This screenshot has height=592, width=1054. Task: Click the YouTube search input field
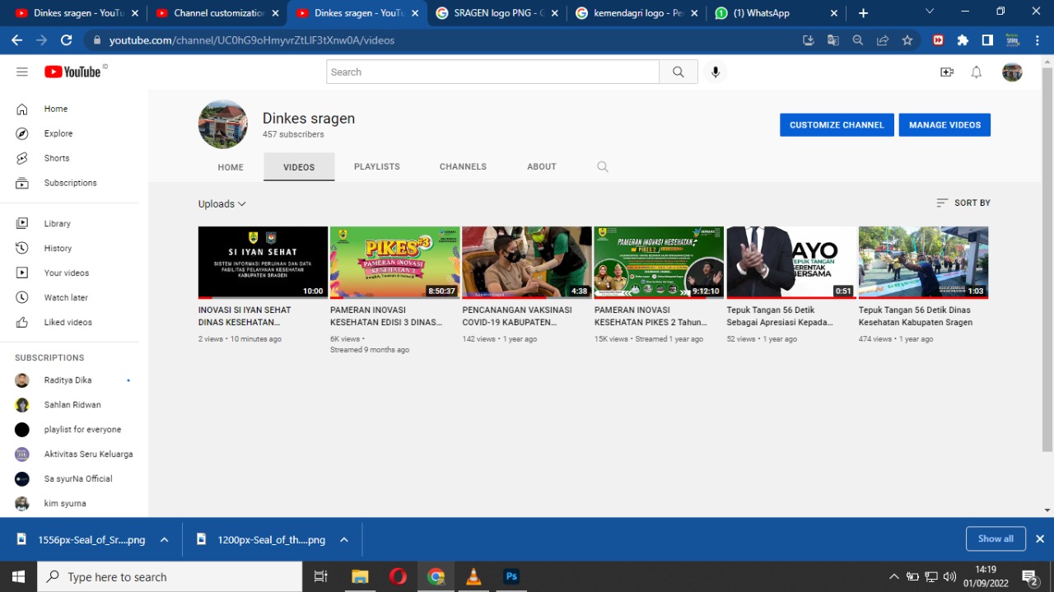492,72
